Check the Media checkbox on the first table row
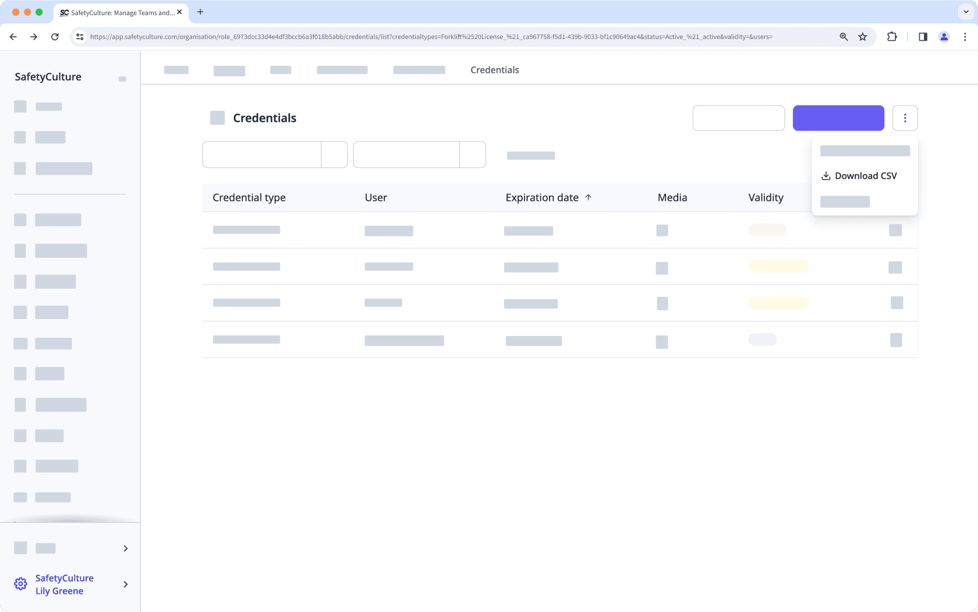 tap(662, 231)
